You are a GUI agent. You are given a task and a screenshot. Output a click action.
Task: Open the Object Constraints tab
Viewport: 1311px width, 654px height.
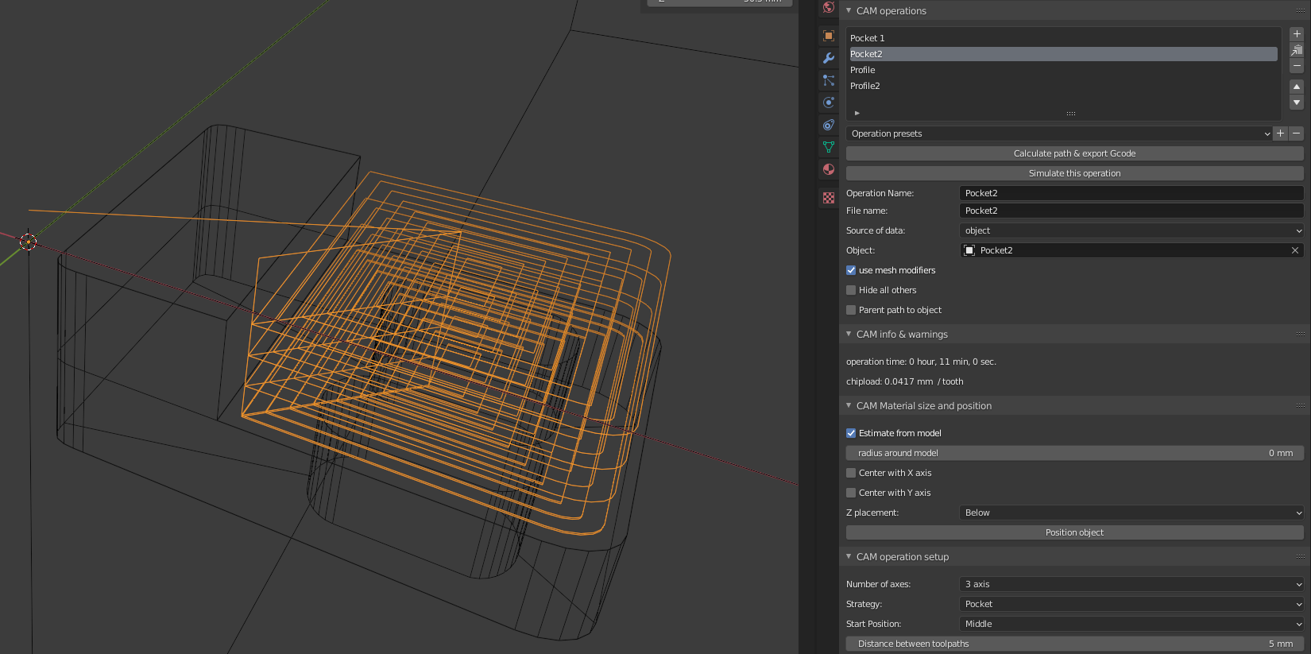(x=829, y=125)
